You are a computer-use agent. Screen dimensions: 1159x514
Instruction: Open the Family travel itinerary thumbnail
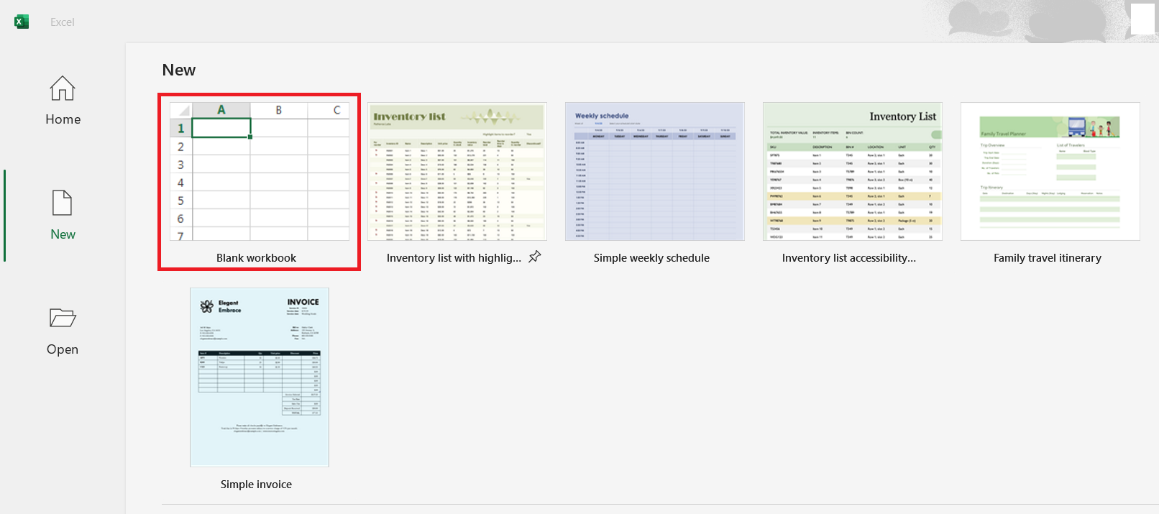point(1050,171)
